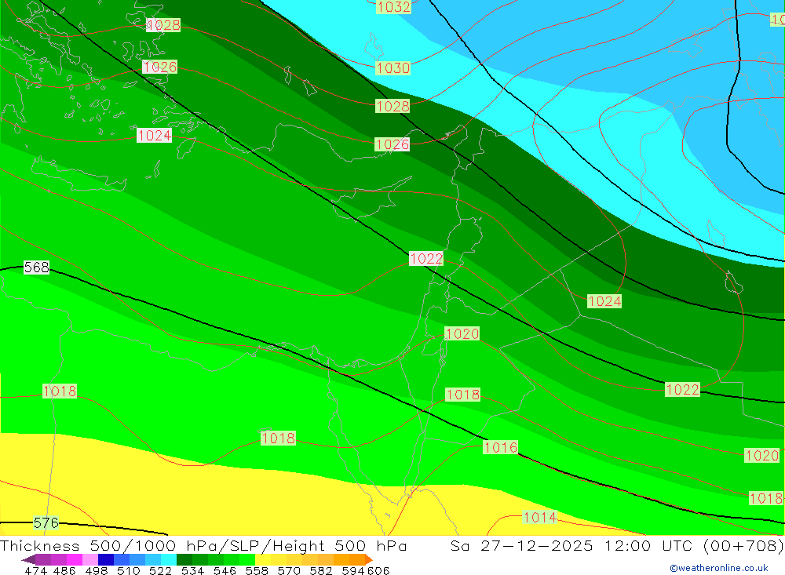Click the 1020 label over Israel

tap(462, 334)
